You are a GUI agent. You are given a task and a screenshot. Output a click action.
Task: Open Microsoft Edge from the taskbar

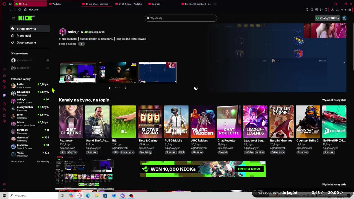88,196
